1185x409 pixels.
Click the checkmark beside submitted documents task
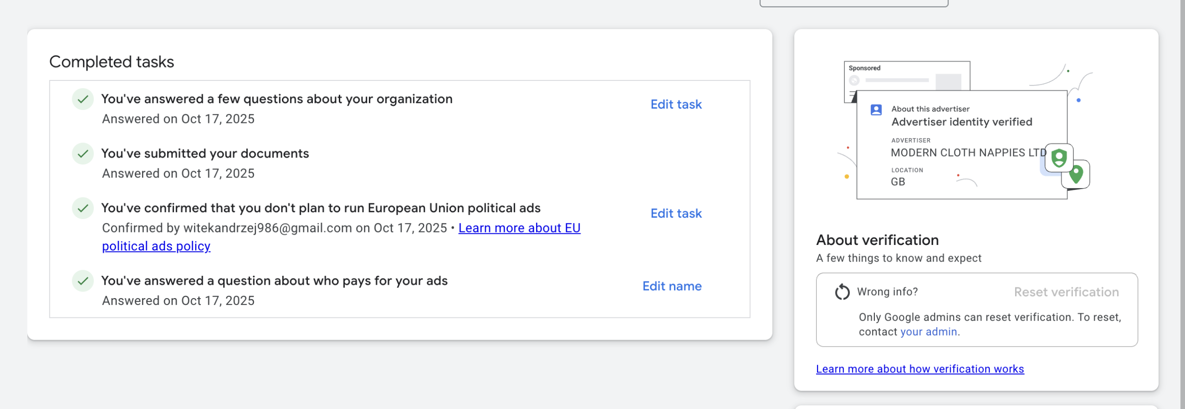coord(83,154)
